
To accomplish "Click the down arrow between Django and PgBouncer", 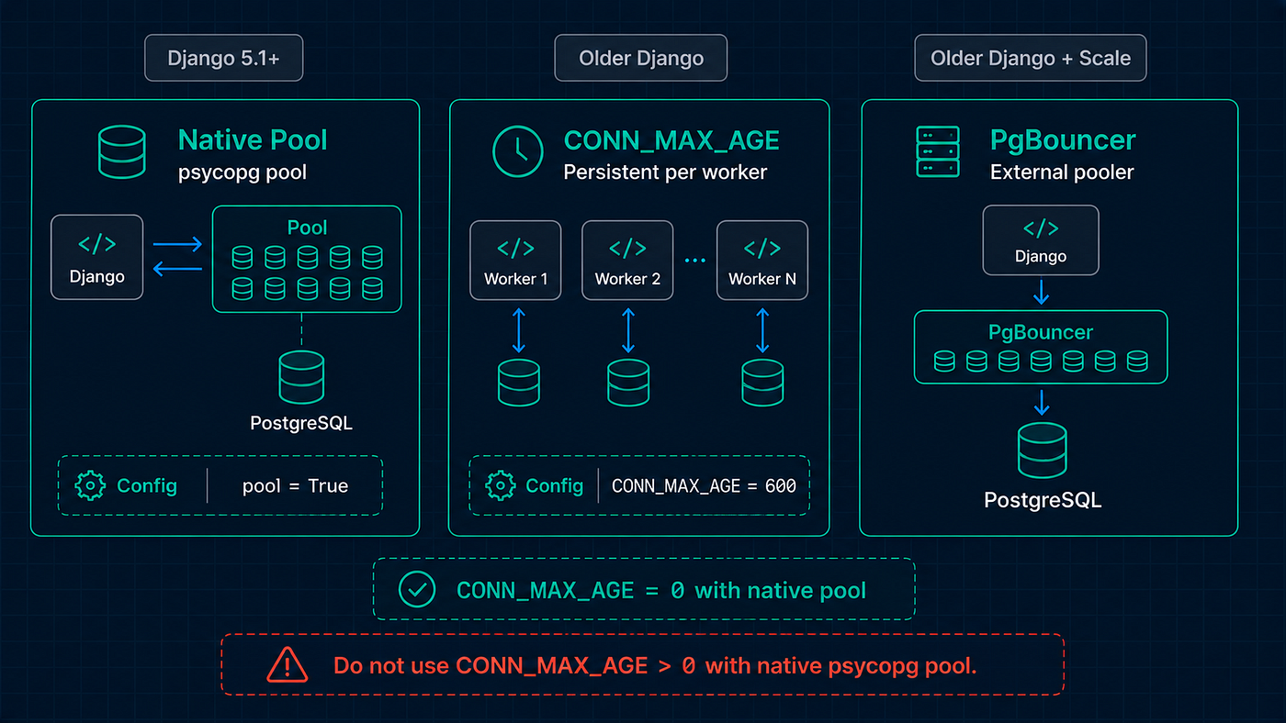I will tap(1041, 293).
